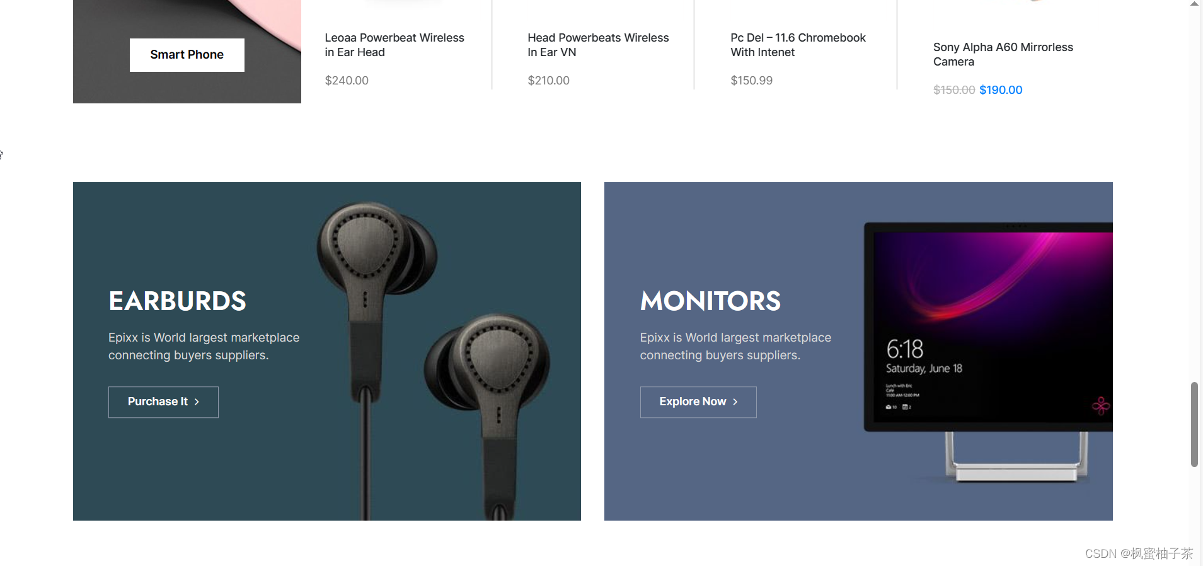Click the MONITORS banner heading

pos(710,301)
